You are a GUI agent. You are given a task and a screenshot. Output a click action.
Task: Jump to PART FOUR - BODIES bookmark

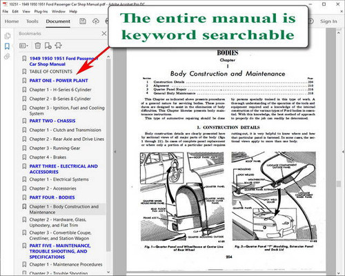coord(52,197)
